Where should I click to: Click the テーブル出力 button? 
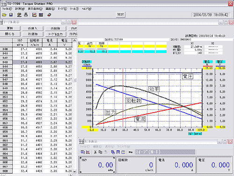click(56, 34)
